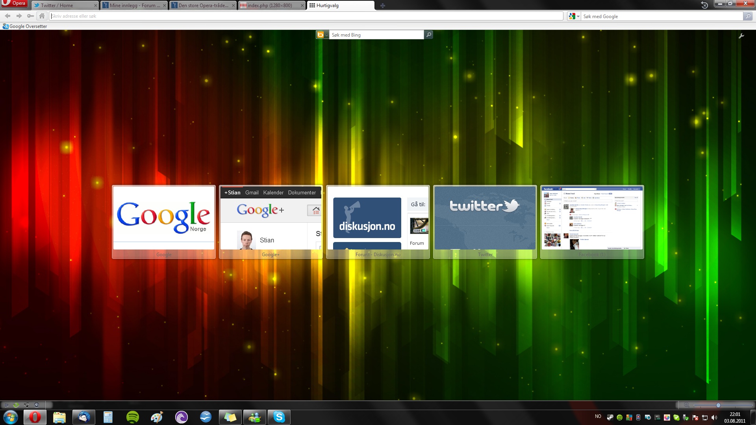Expand the Google search engine dropdown
756x425 pixels.
(574, 16)
